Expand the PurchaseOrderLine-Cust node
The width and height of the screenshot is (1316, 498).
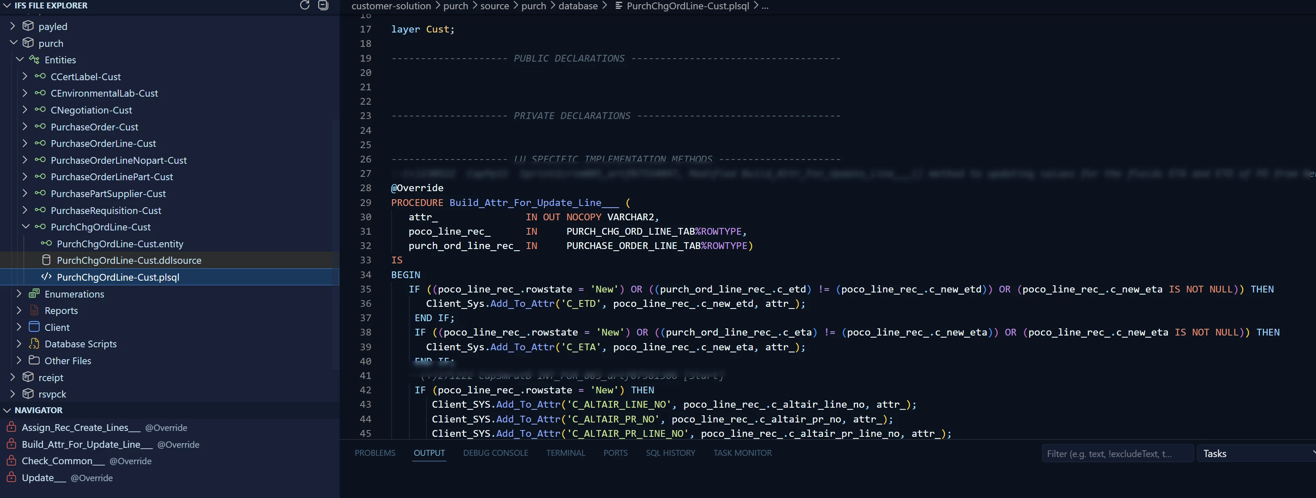[x=25, y=143]
